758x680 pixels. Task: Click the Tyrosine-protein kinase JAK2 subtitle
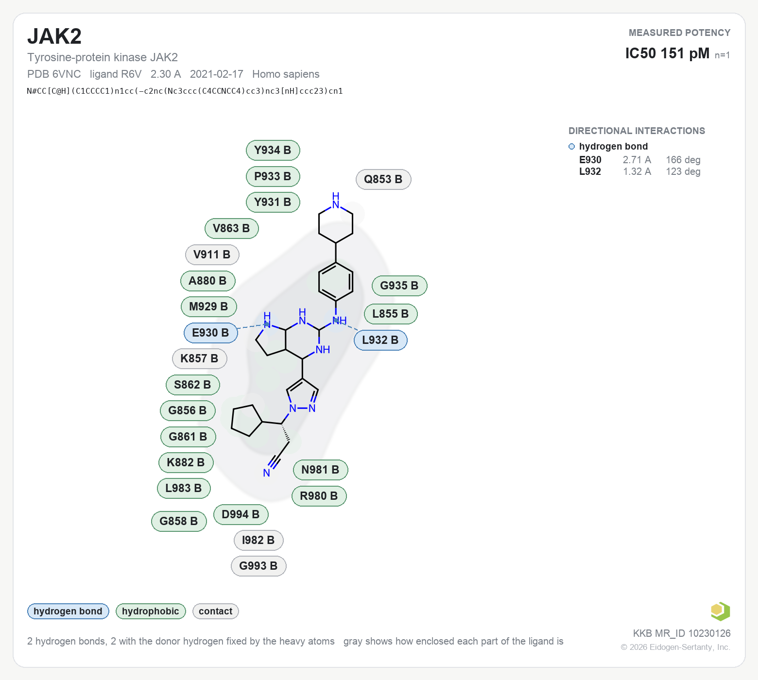(103, 57)
